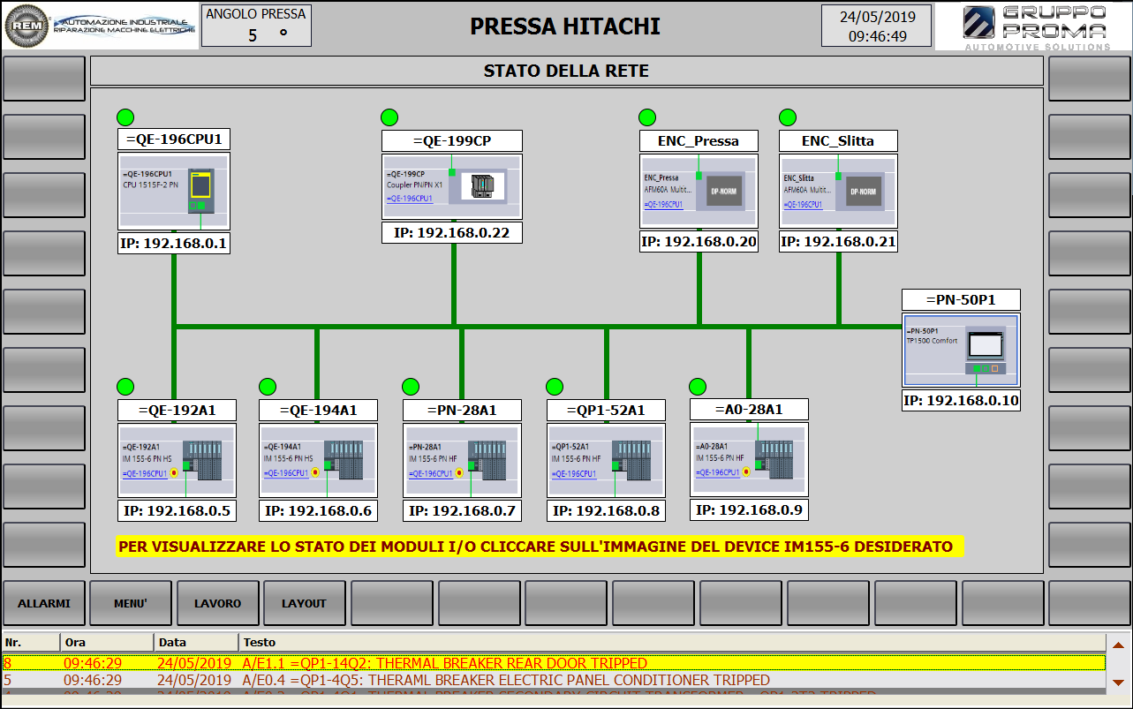Image resolution: width=1133 pixels, height=709 pixels.
Task: Show I/O modules of the =QE-192A1 device image
Action: (178, 461)
